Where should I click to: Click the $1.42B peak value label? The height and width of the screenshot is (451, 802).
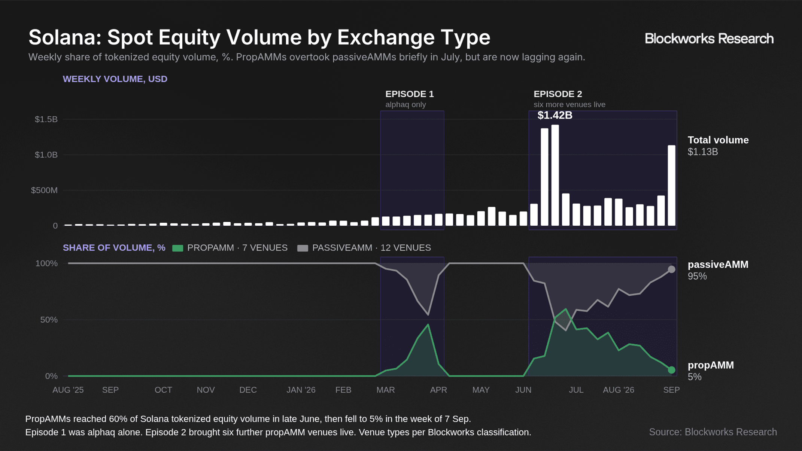pyautogui.click(x=555, y=115)
